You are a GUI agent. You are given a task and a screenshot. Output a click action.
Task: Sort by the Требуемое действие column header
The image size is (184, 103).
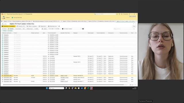click(7, 33)
